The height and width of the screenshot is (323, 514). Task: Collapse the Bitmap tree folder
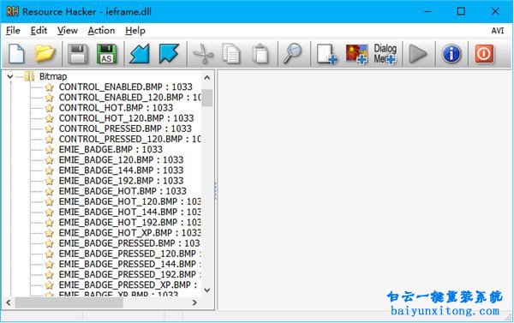(9, 77)
